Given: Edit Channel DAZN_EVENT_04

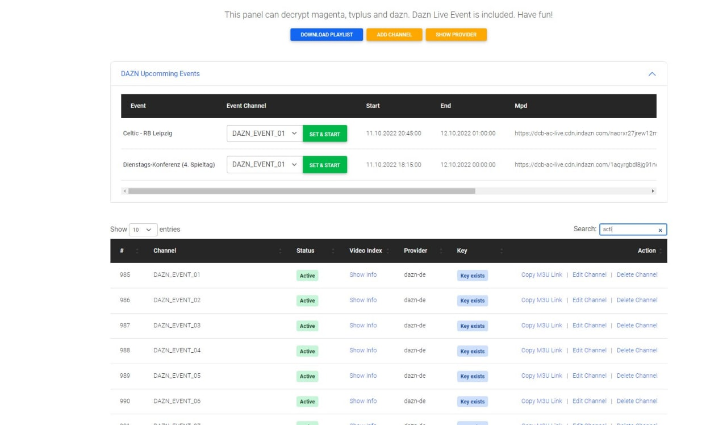Looking at the screenshot, I should (590, 350).
